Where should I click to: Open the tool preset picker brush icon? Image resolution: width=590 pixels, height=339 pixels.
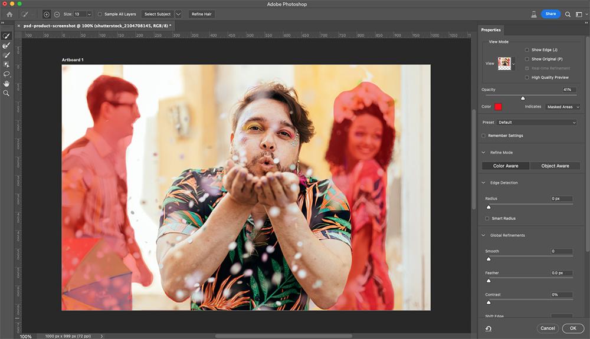point(25,14)
